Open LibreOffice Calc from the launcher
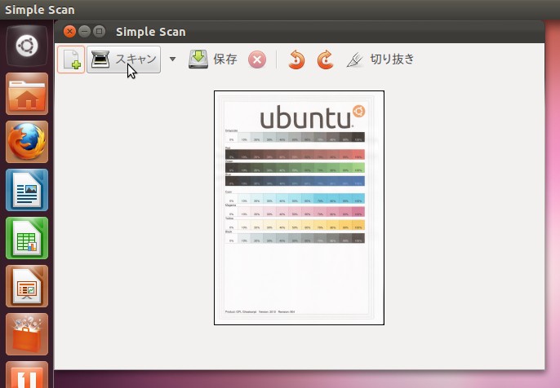Viewport: 560px width, 388px height. coord(27,238)
